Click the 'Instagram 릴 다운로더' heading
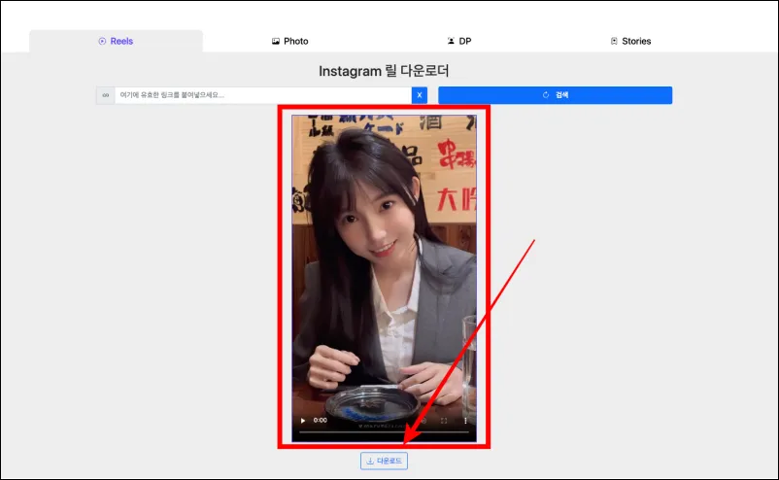779x480 pixels. coord(384,71)
